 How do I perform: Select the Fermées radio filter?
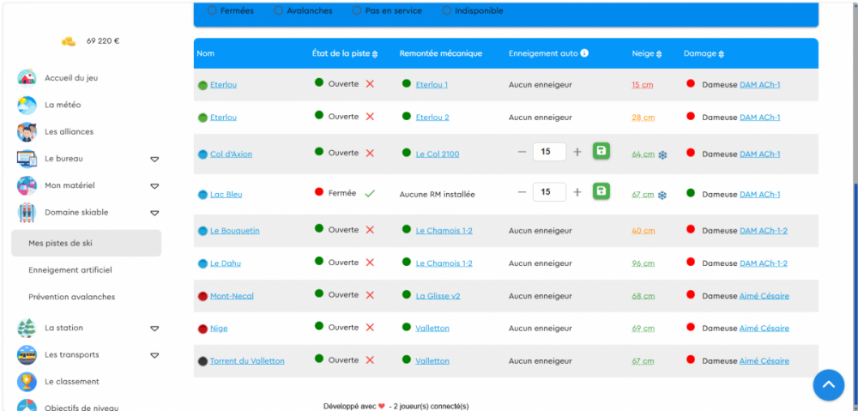[x=212, y=10]
